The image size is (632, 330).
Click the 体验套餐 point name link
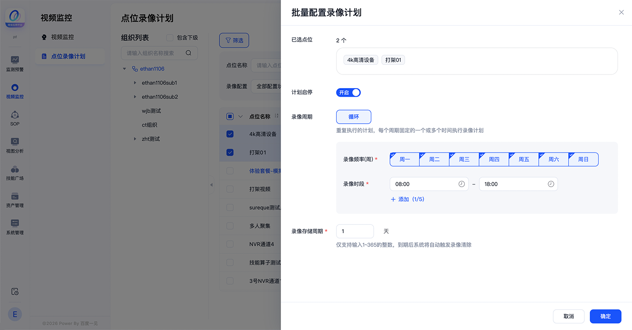[265, 171]
